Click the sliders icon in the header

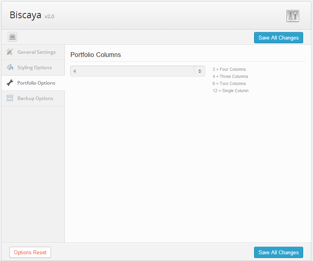point(293,16)
